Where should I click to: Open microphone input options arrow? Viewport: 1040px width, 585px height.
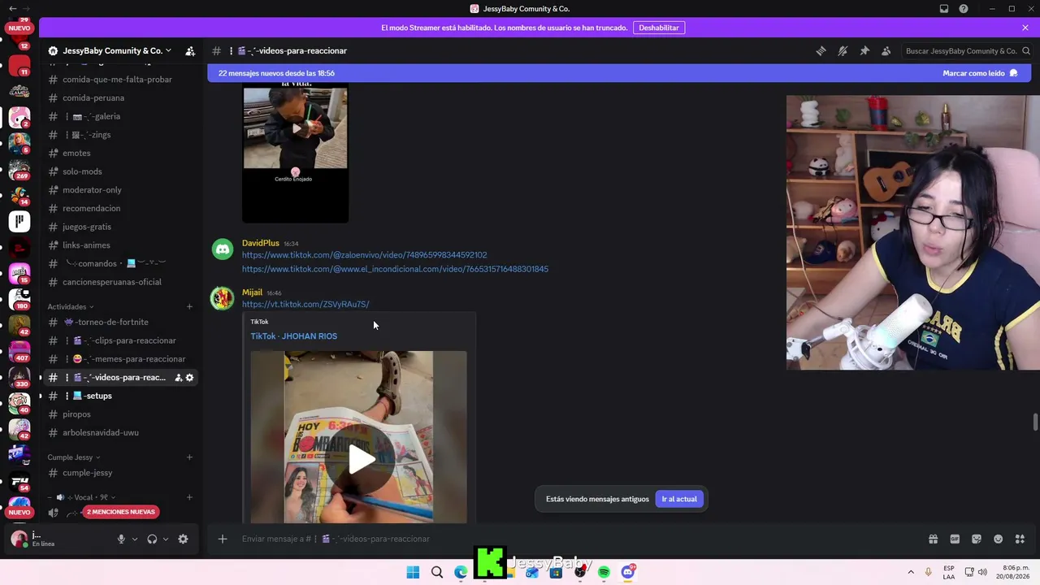click(x=135, y=539)
